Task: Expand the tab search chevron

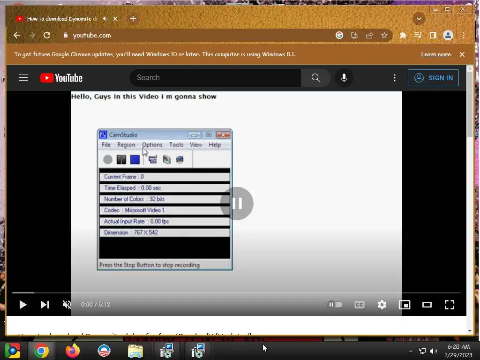Action: point(419,19)
